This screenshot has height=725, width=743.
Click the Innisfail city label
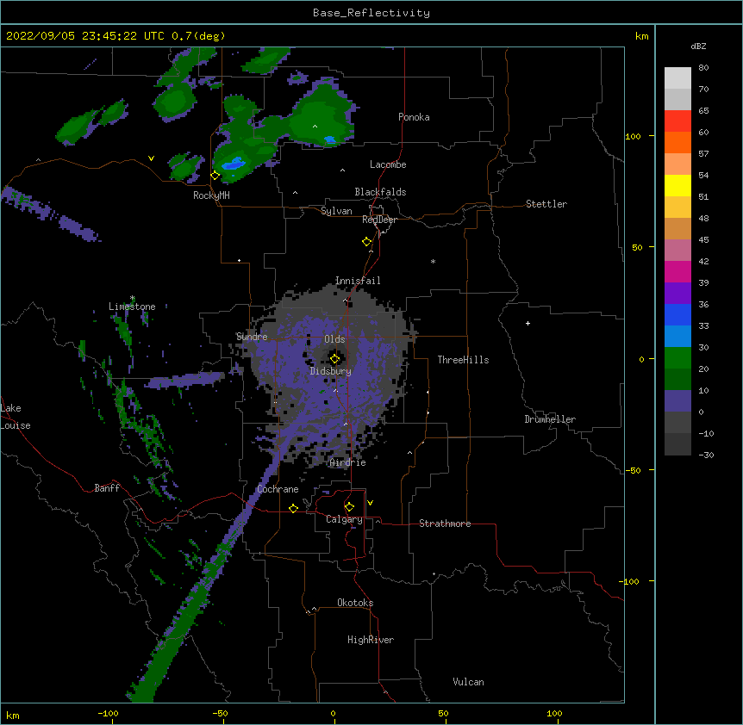358,281
